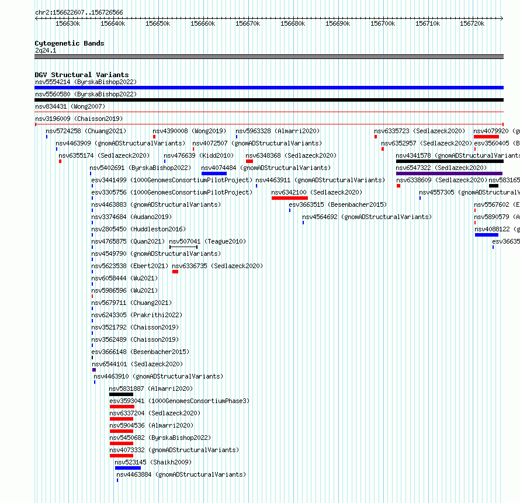This screenshot has width=520, height=503.
Task: Select the blue nsv5554214 variant bar
Action: (x=269, y=88)
